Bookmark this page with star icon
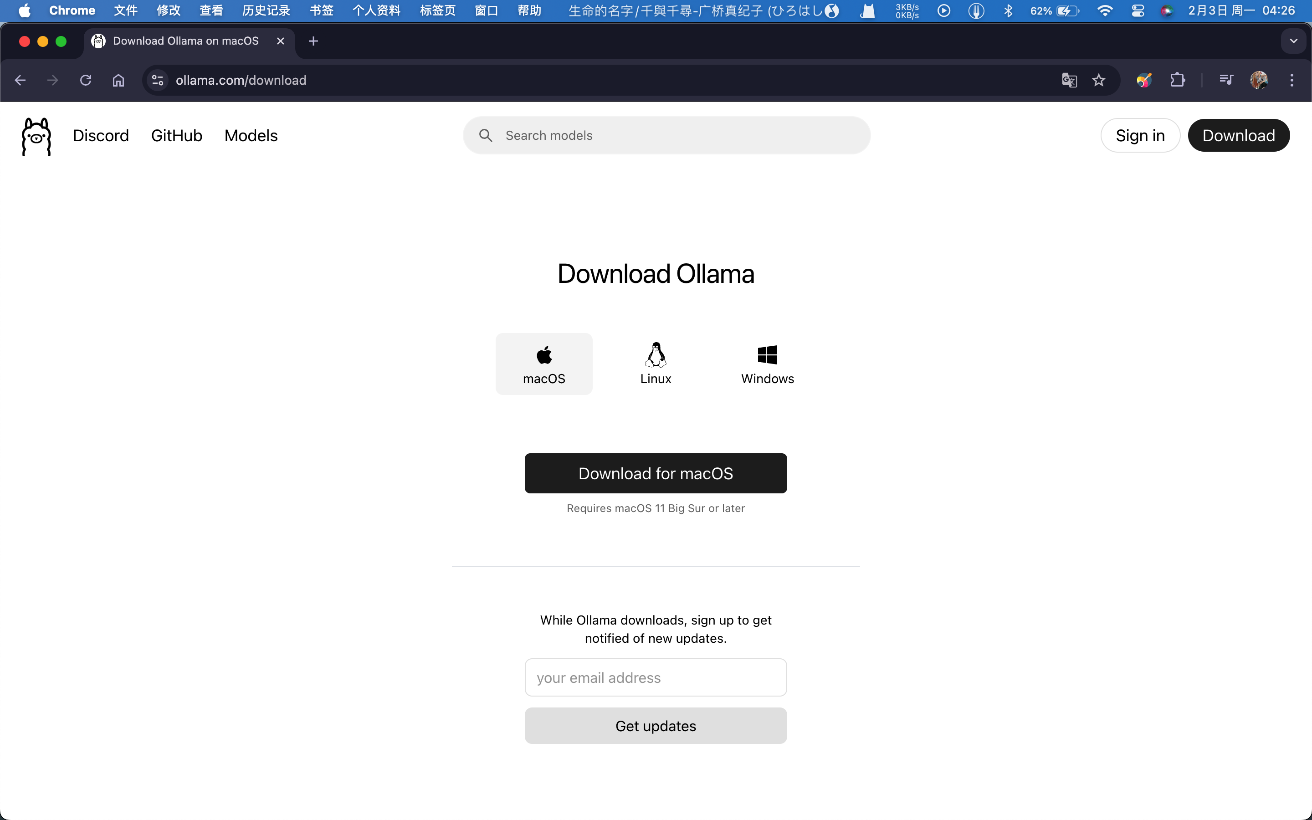 [1098, 80]
